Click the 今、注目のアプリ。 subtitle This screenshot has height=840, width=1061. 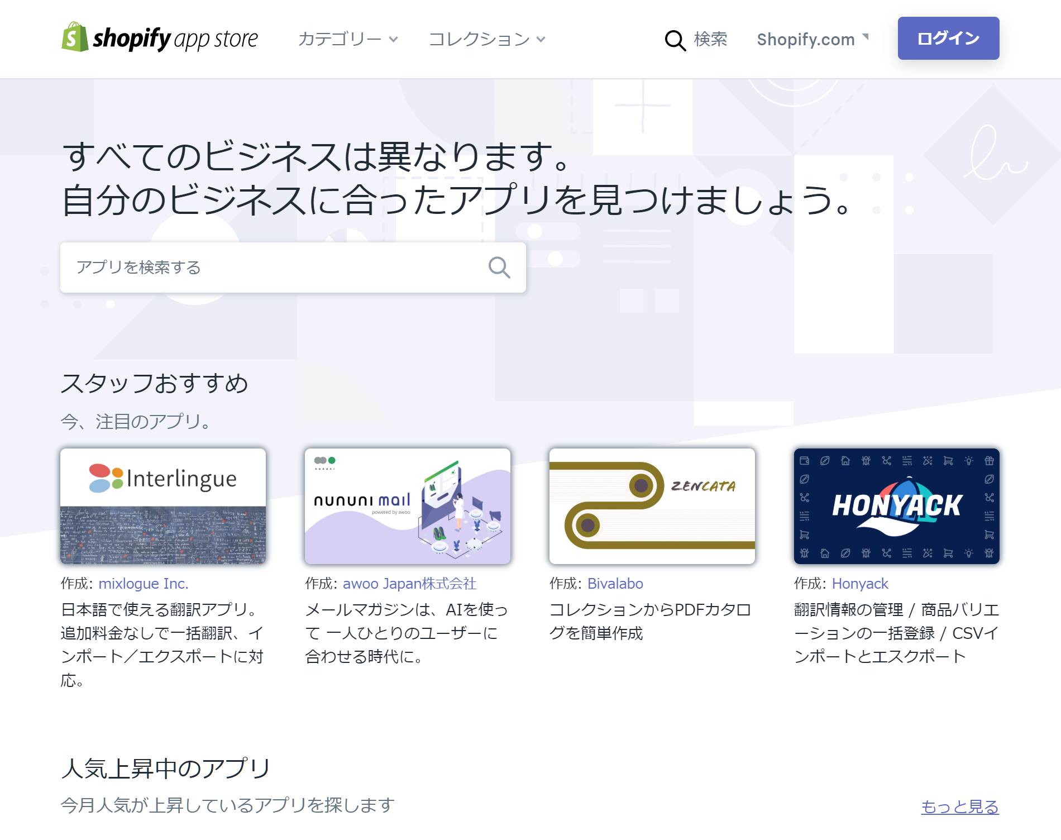[x=136, y=421]
